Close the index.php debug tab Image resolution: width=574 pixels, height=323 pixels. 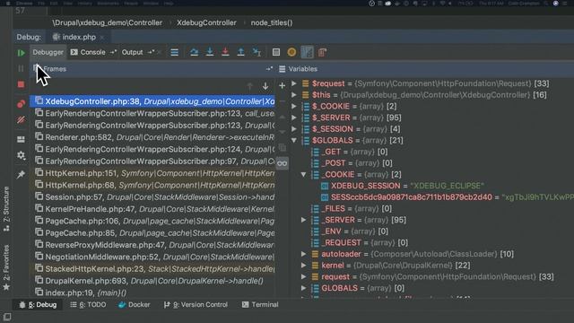pyautogui.click(x=102, y=38)
